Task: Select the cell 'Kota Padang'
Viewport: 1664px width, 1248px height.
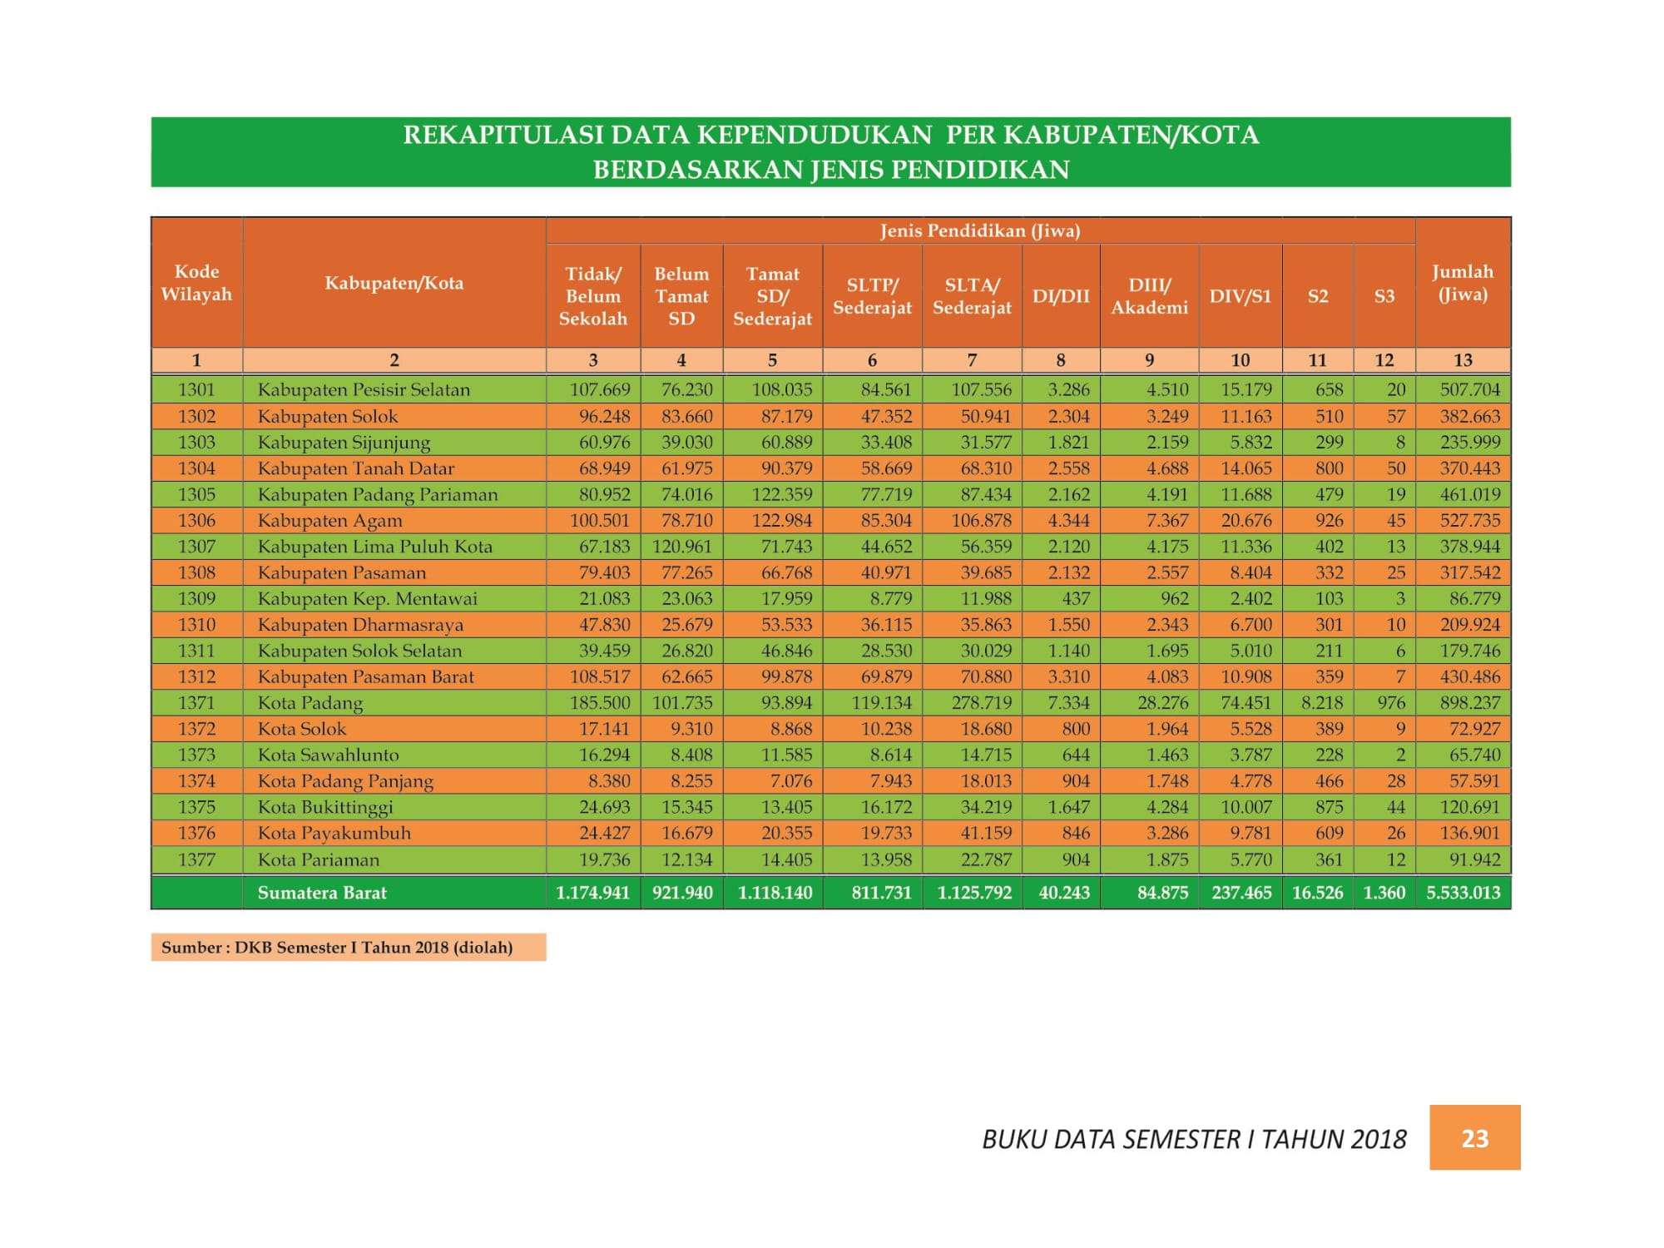Action: 394,702
